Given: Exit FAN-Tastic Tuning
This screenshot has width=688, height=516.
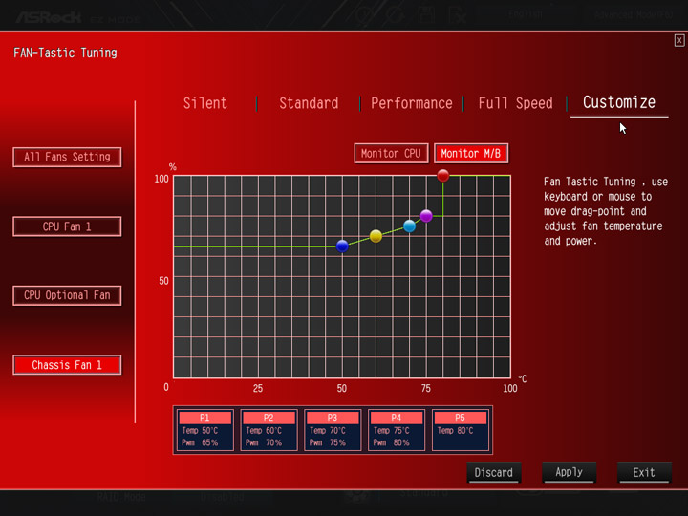Looking at the screenshot, I should coord(644,473).
